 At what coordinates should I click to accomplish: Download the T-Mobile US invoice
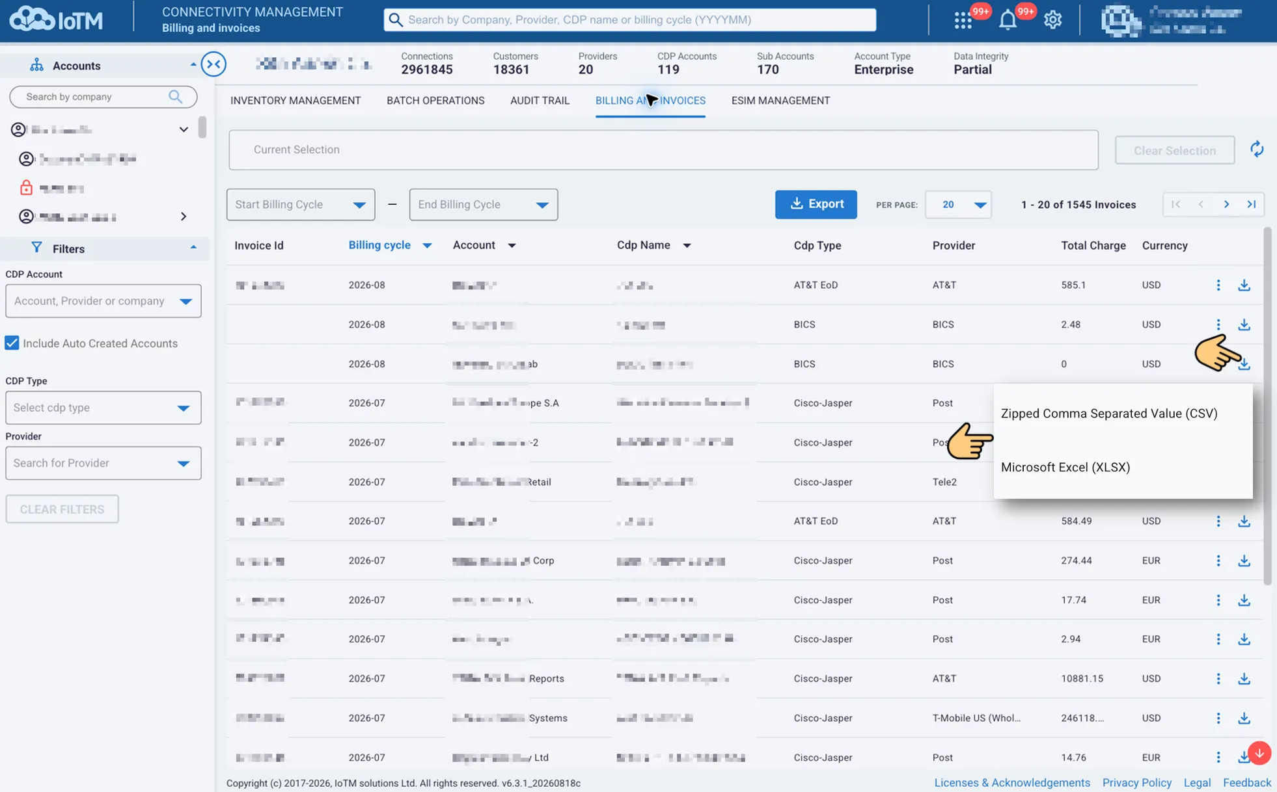click(1244, 718)
